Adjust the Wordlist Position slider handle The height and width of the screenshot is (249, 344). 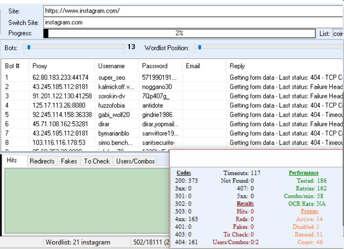[200, 47]
